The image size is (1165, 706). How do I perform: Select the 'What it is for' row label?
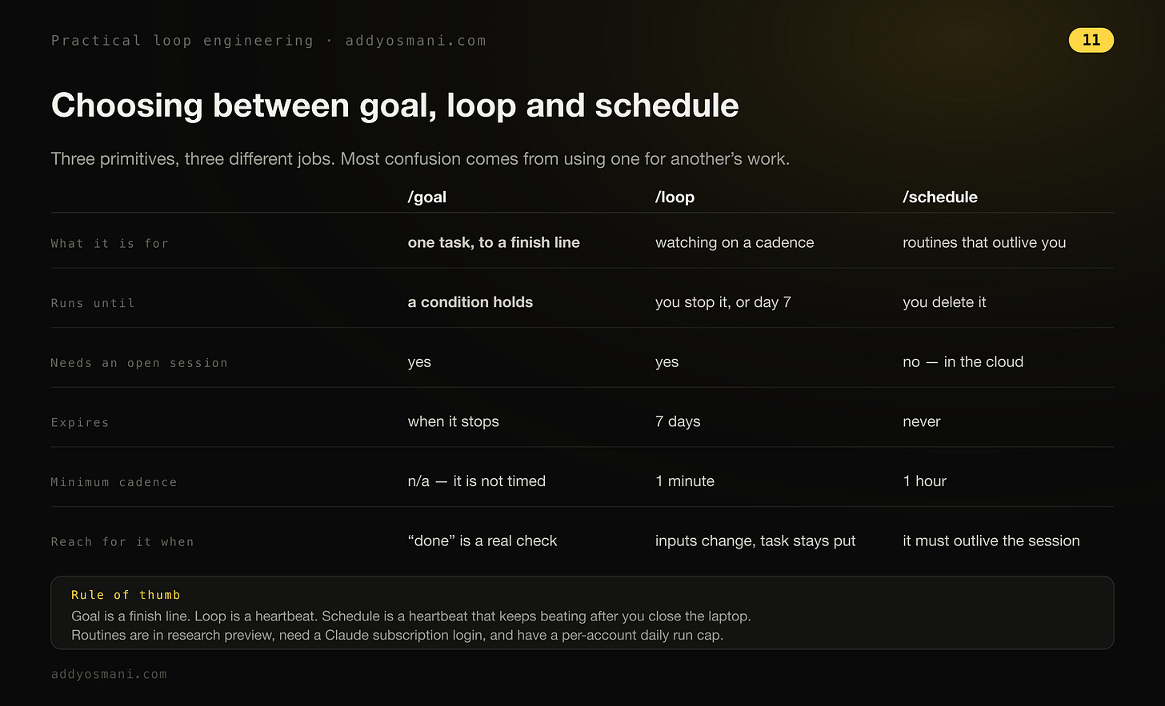pos(110,244)
